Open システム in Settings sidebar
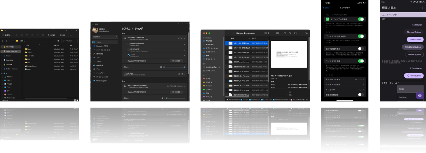This screenshot has width=426, height=153. click(x=105, y=42)
